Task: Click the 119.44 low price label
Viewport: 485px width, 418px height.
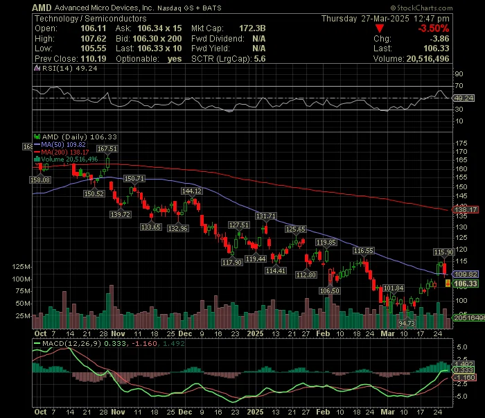Action: (x=256, y=259)
